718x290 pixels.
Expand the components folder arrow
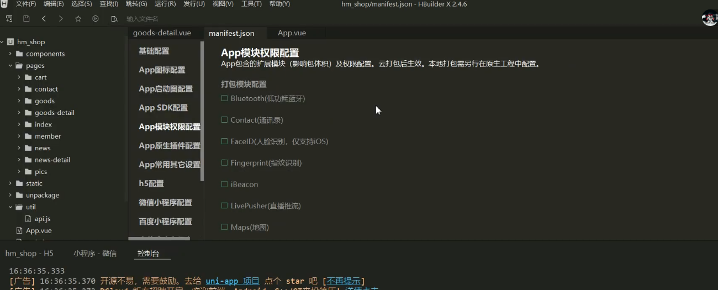10,54
